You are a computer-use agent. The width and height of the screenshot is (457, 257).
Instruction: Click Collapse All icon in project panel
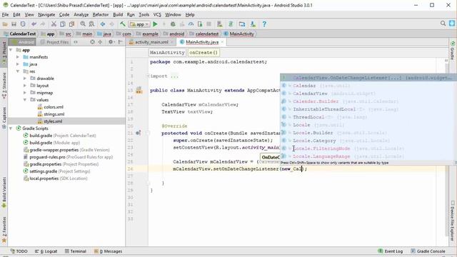100,42
